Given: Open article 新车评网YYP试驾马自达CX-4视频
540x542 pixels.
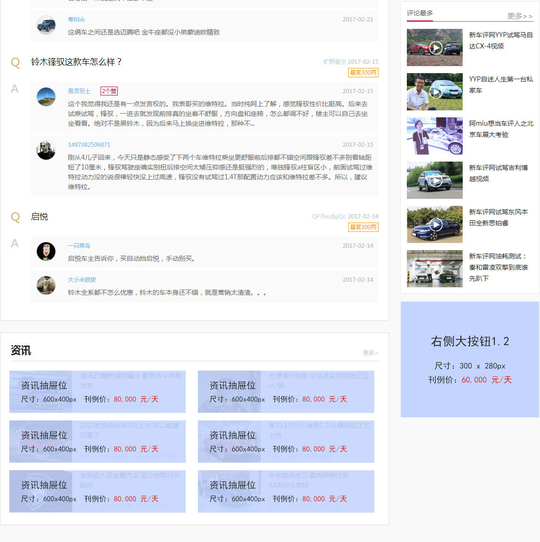Looking at the screenshot, I should [501, 41].
